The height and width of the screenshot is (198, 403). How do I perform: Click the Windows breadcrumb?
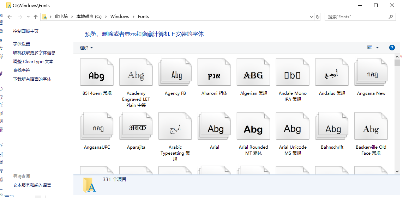[x=120, y=17]
